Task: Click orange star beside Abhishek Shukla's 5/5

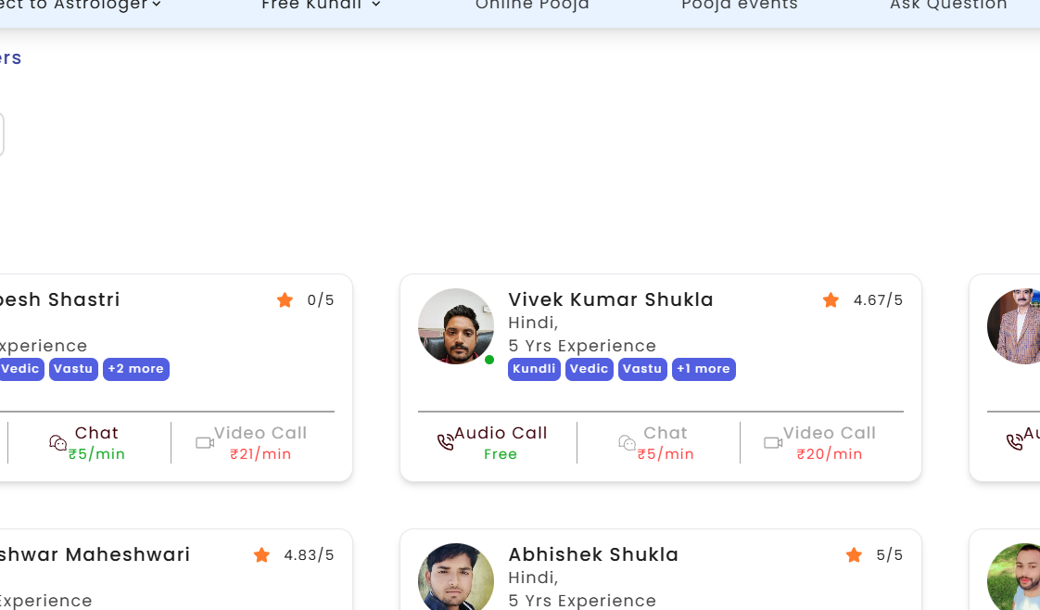Action: pyautogui.click(x=854, y=555)
